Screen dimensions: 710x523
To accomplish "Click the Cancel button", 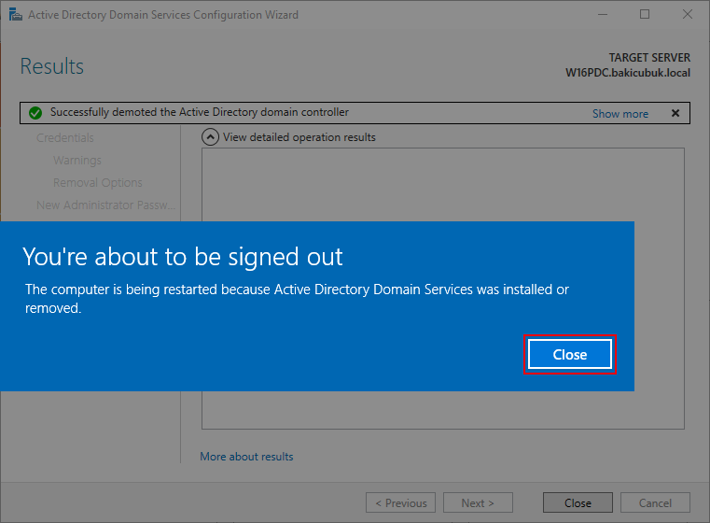I will [x=655, y=502].
